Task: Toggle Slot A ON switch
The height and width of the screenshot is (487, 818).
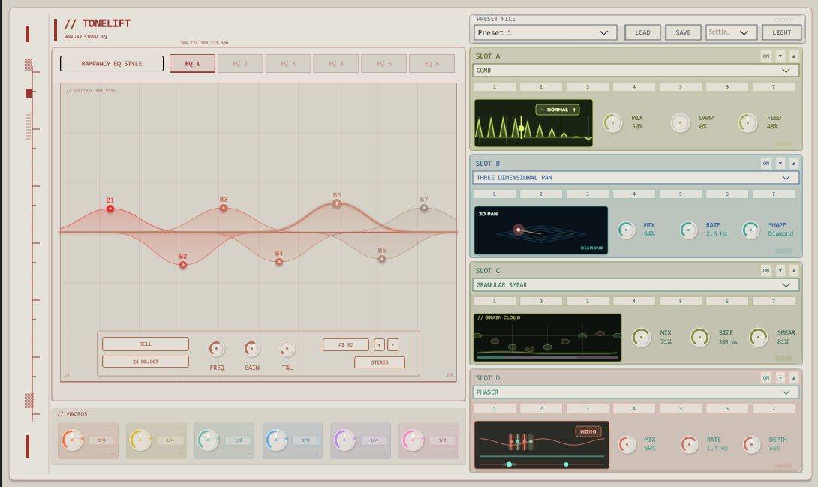Action: [x=765, y=56]
